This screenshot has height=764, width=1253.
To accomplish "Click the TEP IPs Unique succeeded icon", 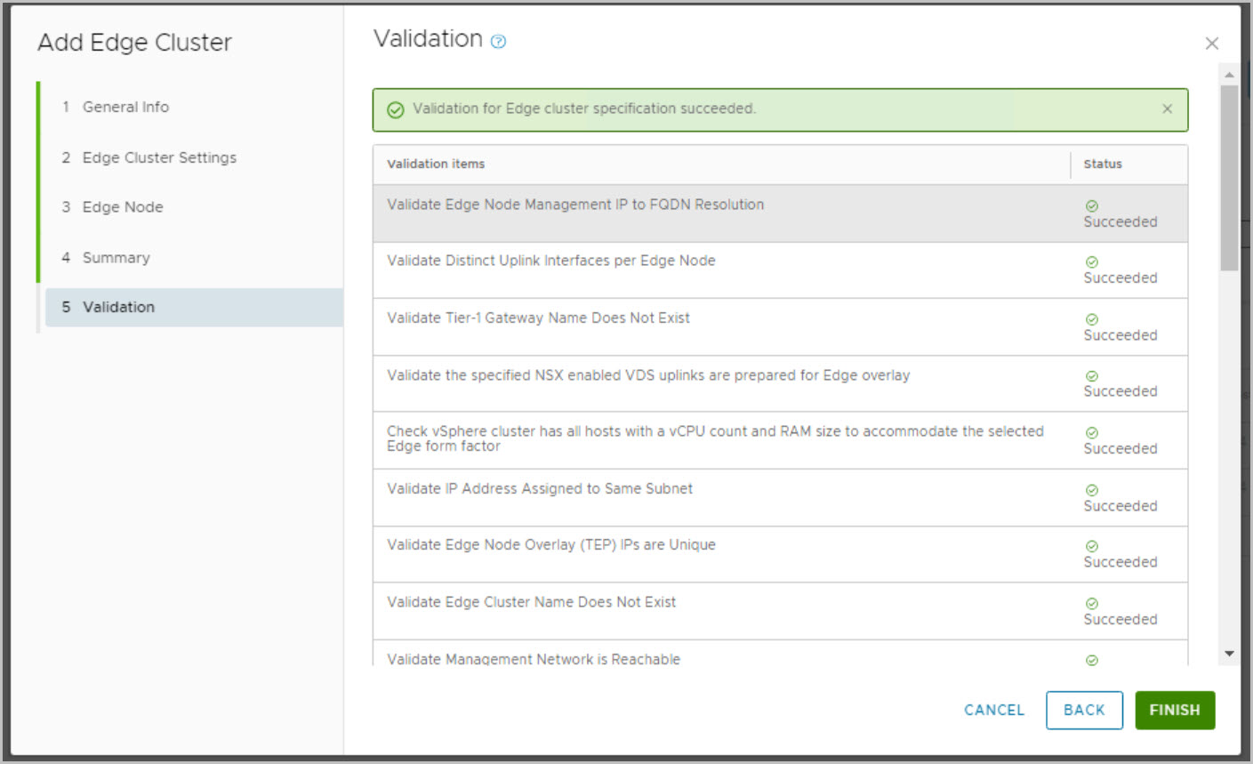I will pos(1092,546).
